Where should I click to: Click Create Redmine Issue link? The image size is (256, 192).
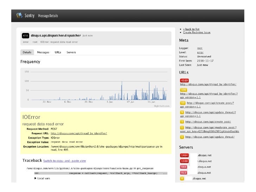click(197, 32)
